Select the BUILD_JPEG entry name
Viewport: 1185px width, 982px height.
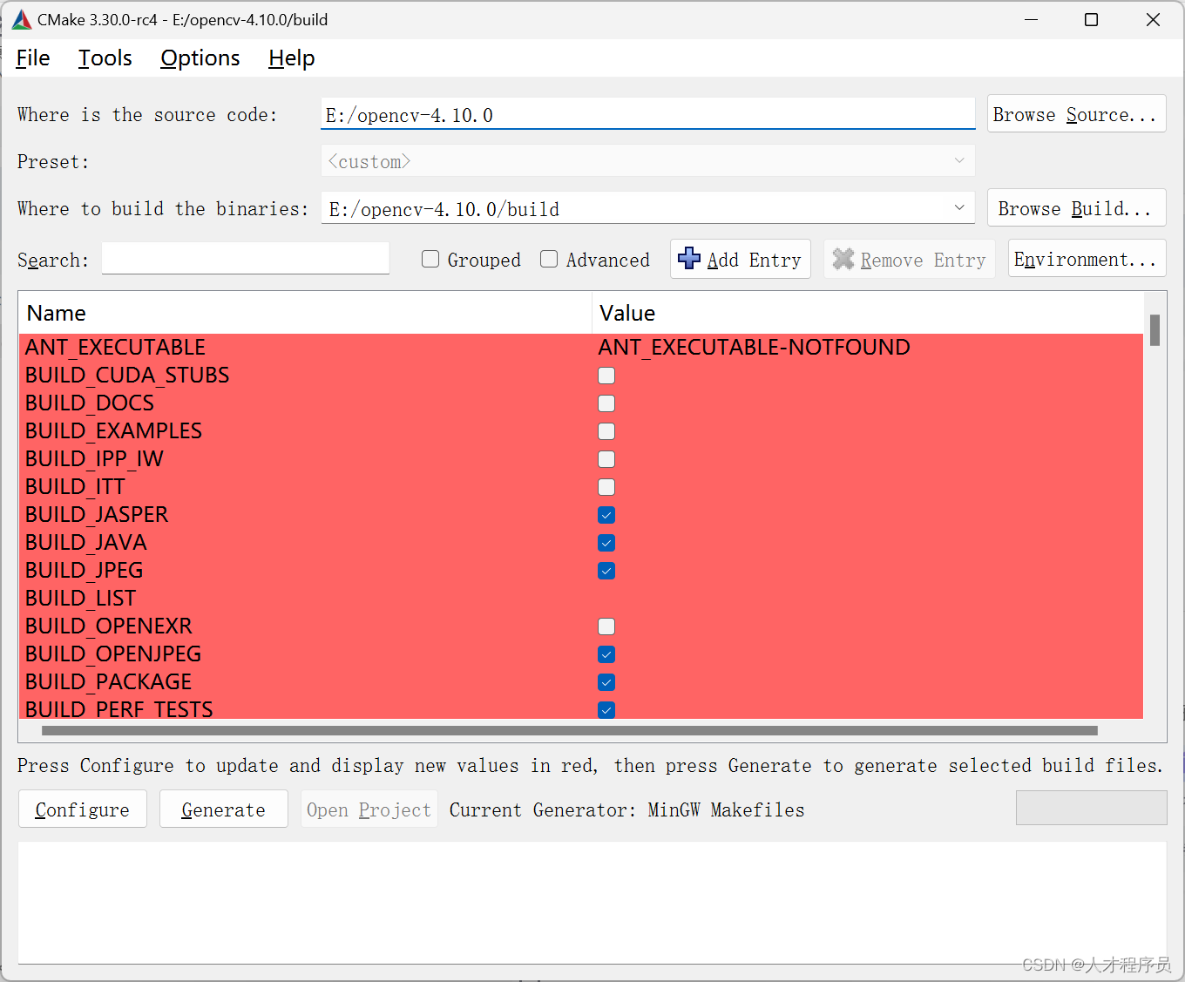click(85, 570)
